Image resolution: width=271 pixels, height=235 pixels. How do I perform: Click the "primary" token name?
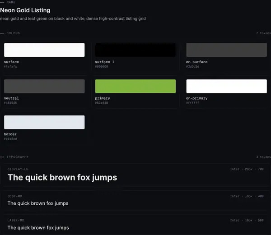pos(103,98)
